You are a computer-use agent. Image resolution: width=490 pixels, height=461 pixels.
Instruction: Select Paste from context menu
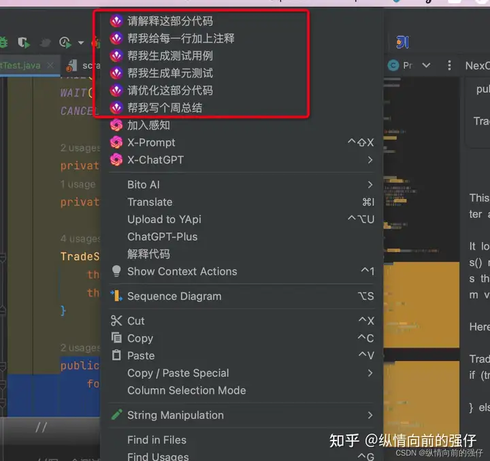tap(241, 356)
